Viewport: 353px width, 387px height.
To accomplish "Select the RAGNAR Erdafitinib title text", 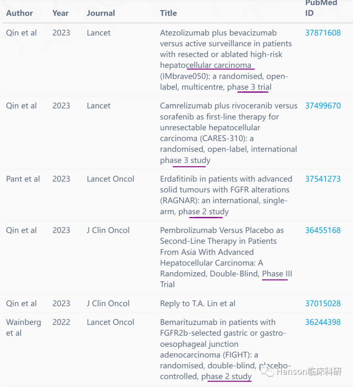I will (226, 195).
